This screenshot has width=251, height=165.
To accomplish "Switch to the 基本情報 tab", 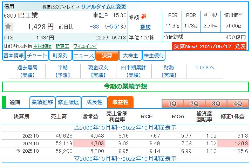I will [14, 56].
